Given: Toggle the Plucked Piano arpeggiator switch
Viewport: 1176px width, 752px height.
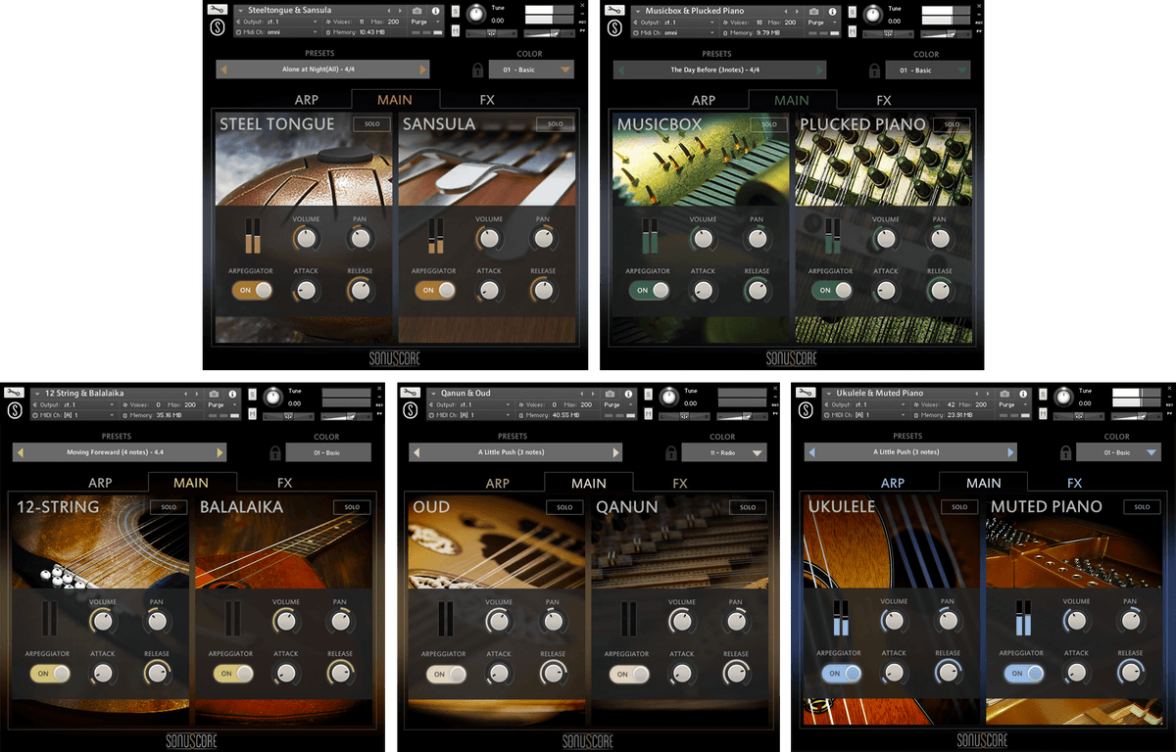Looking at the screenshot, I should coord(831,290).
